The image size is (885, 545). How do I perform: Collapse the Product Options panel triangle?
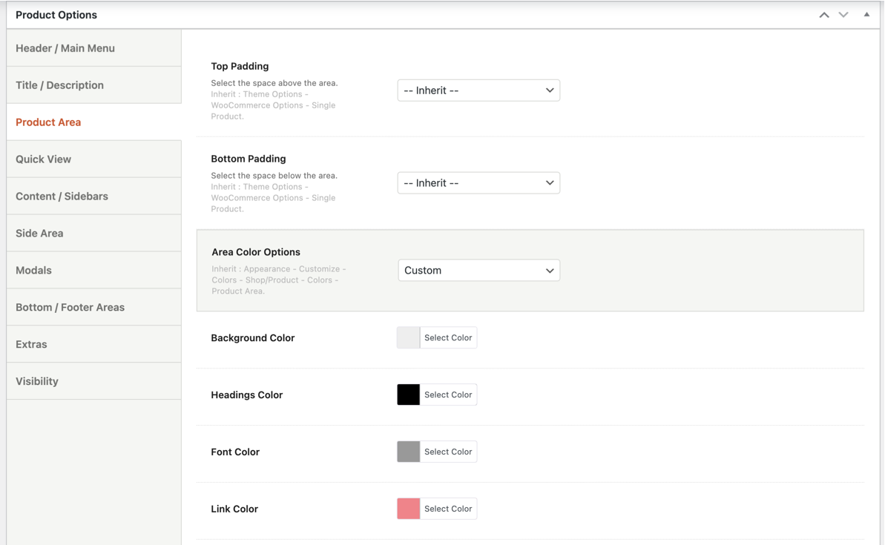(866, 15)
